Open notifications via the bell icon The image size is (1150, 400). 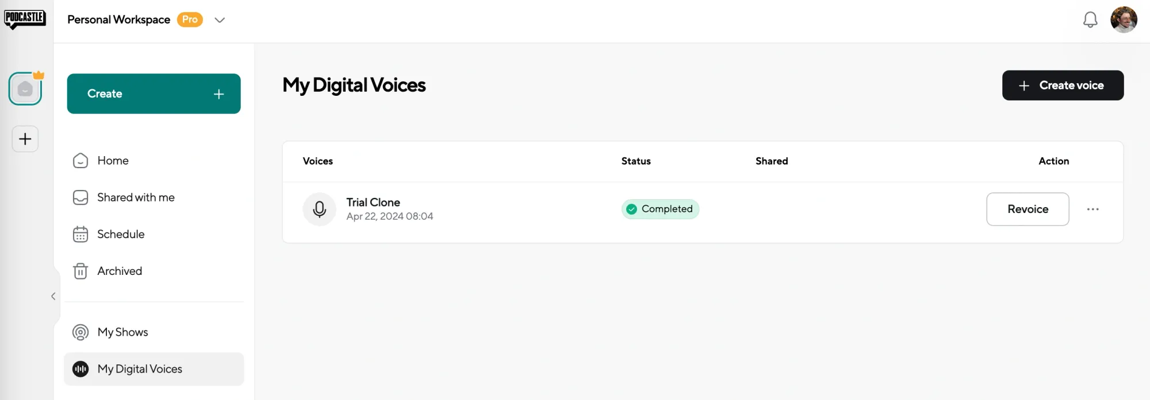point(1090,20)
